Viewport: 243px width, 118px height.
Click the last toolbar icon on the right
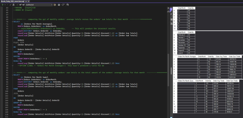click(x=68, y=5)
